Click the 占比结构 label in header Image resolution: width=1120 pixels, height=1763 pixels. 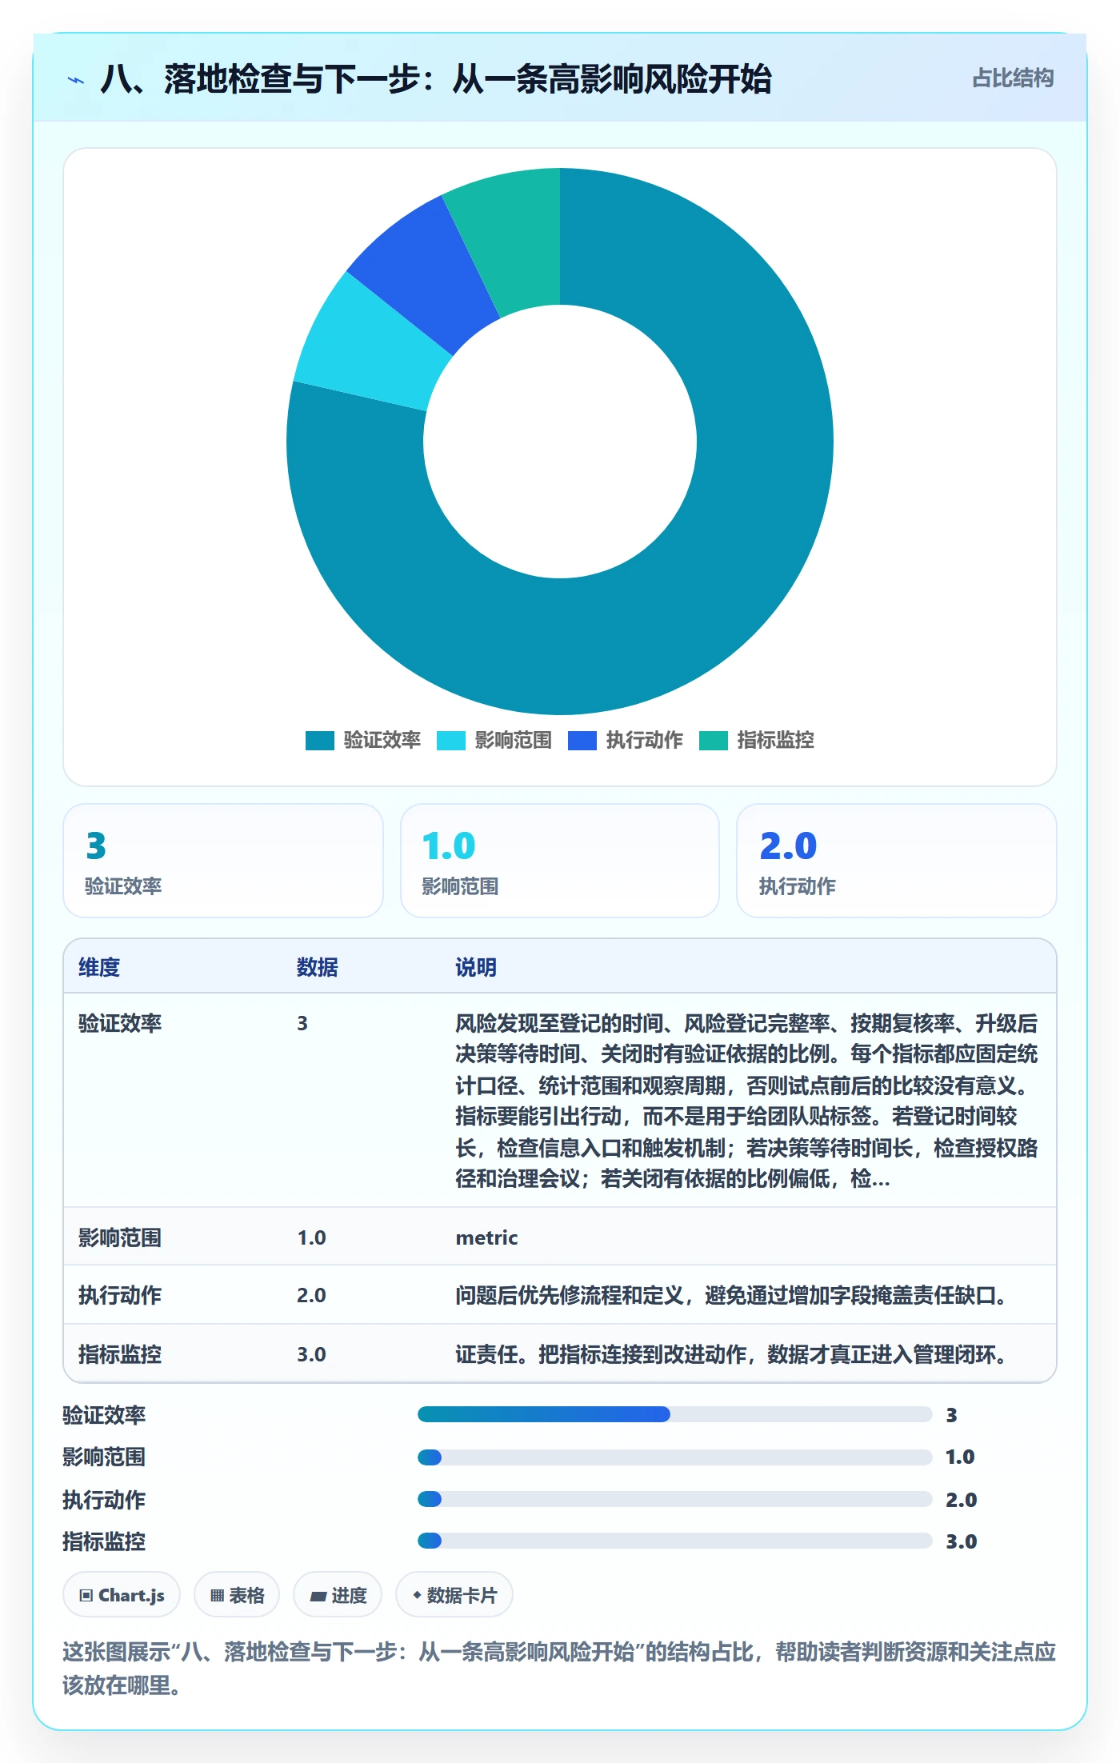pyautogui.click(x=1013, y=78)
